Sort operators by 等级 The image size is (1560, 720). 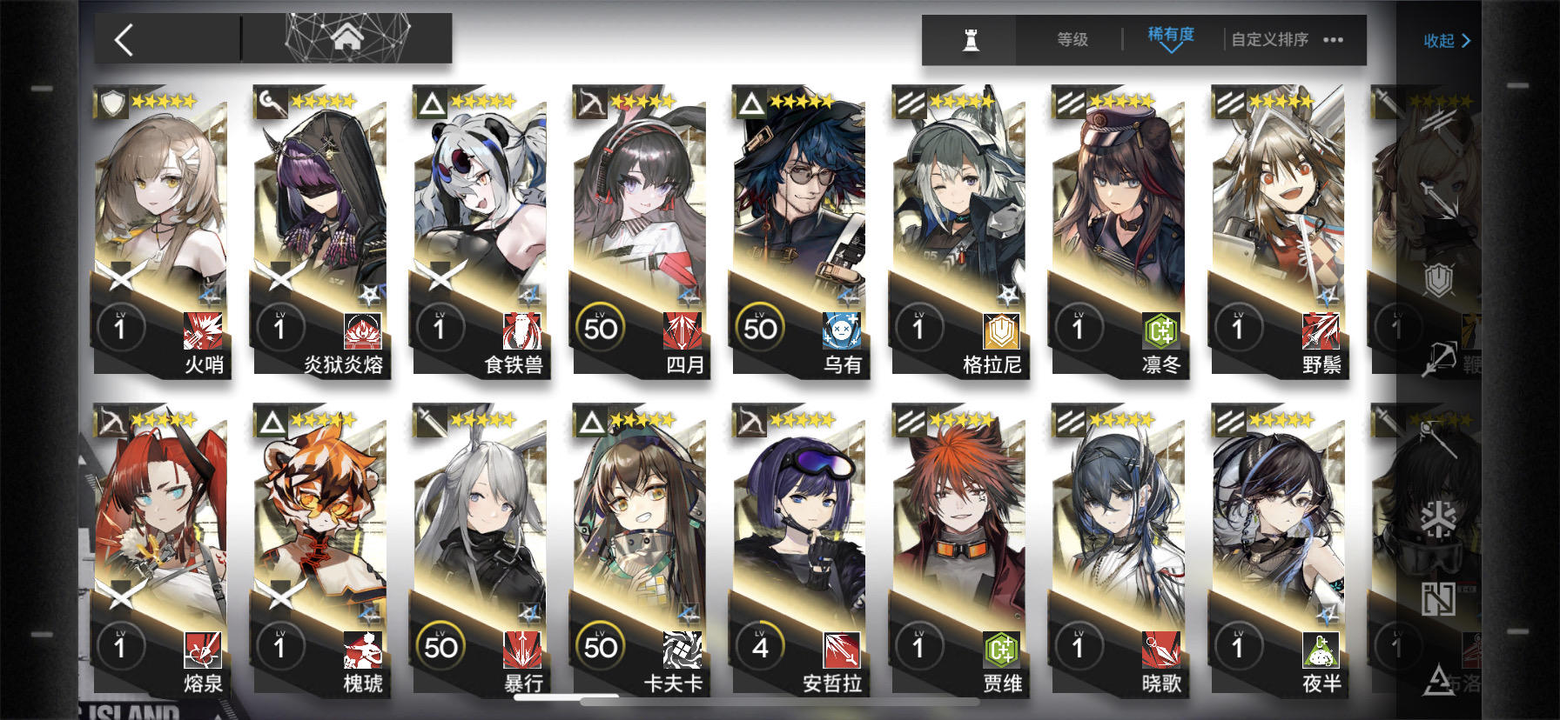1072,39
